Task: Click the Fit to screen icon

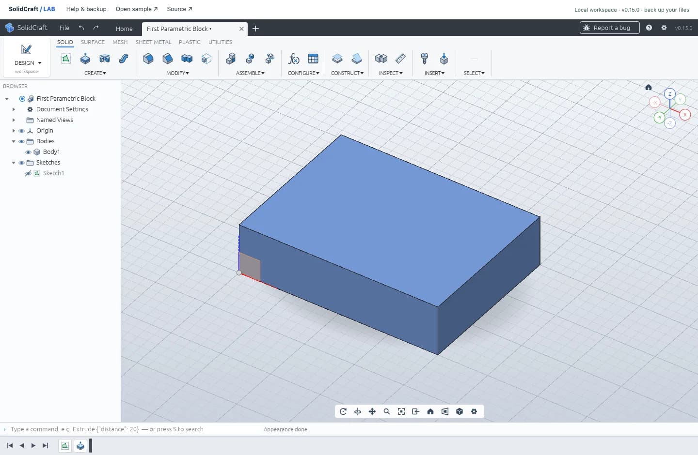Action: tap(401, 411)
